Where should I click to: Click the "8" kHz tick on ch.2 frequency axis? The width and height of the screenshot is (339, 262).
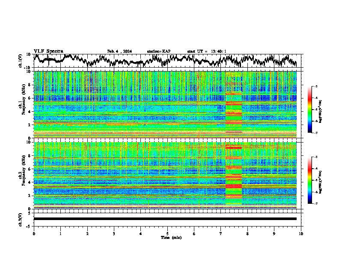click(30, 156)
